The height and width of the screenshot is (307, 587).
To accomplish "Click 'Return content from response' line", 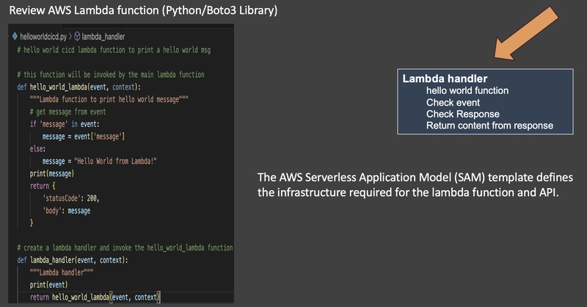I will click(489, 126).
